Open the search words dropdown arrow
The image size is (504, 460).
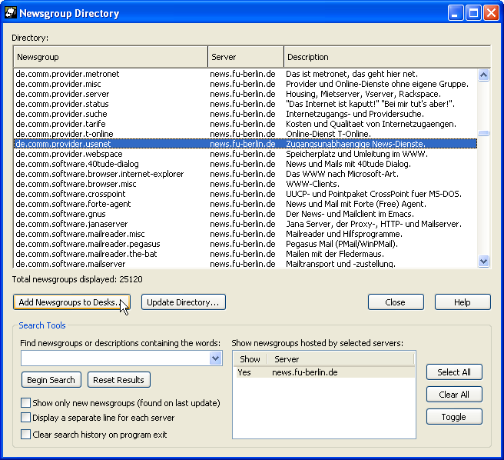[x=215, y=358]
